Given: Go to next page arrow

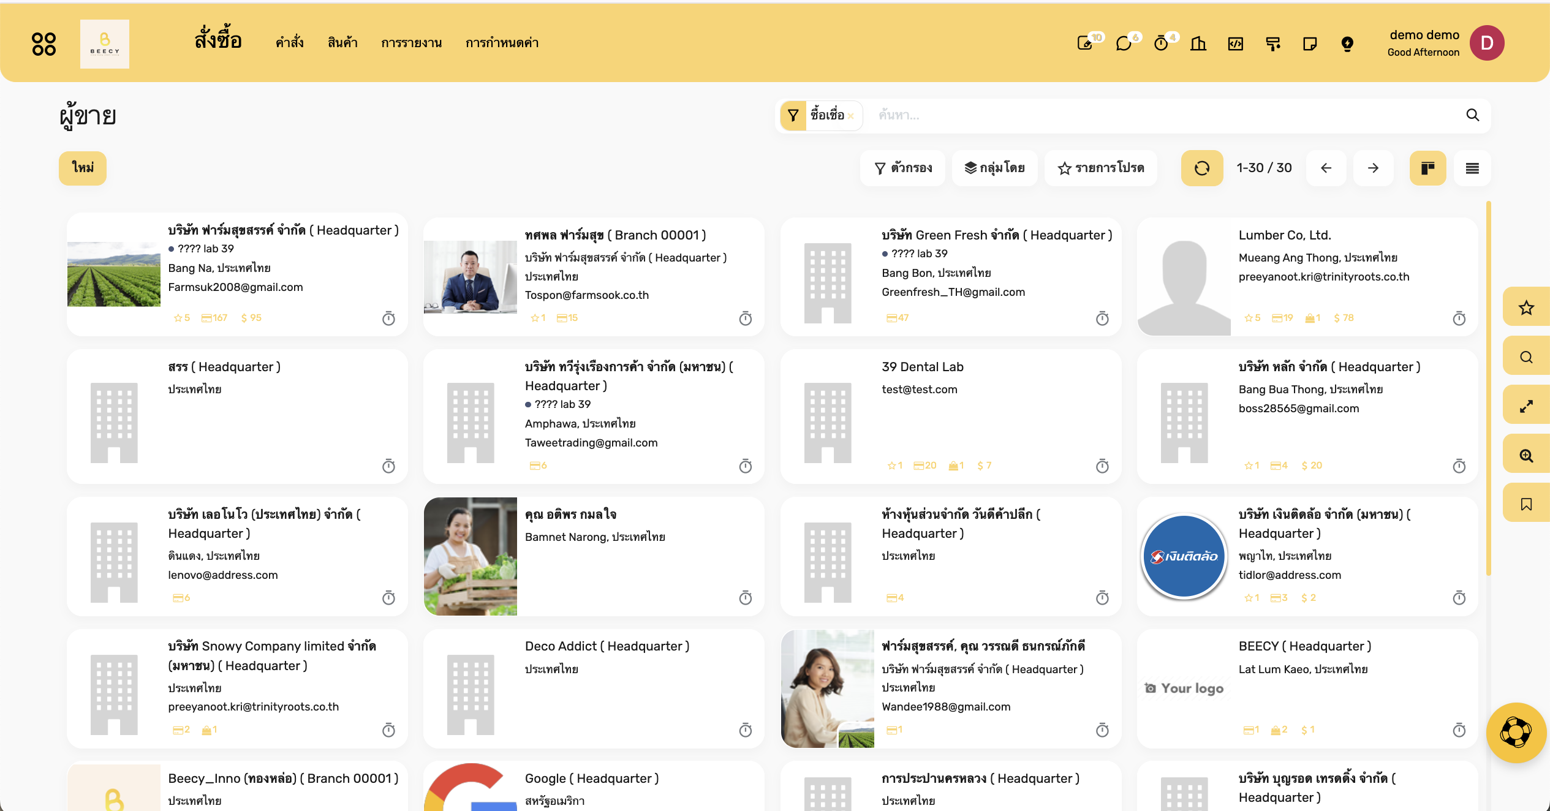Looking at the screenshot, I should pyautogui.click(x=1374, y=168).
